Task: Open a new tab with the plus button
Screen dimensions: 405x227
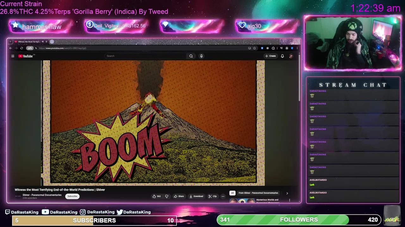Action: tap(52, 42)
